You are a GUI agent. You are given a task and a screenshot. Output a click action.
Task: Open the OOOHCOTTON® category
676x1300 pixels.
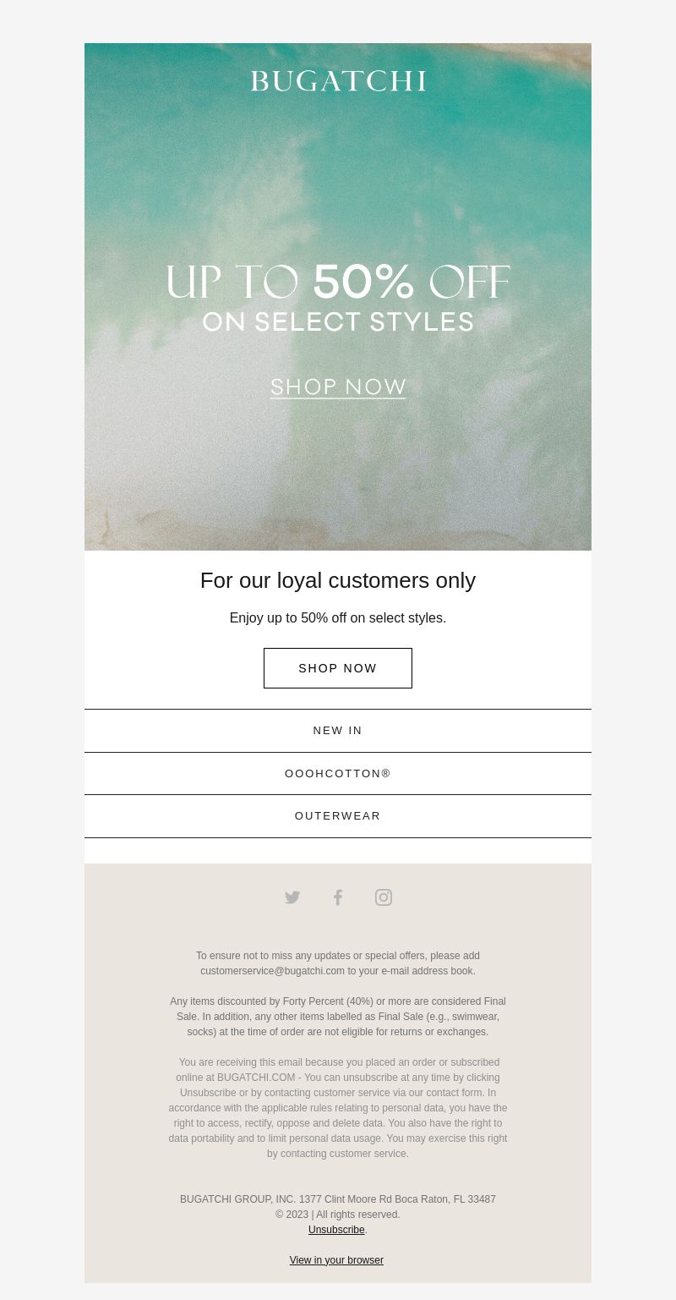click(x=338, y=773)
